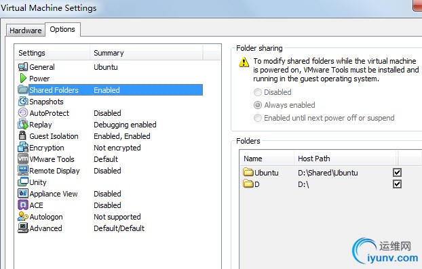422x269 pixels.
Task: Click the Host Path column header
Action: click(x=345, y=159)
